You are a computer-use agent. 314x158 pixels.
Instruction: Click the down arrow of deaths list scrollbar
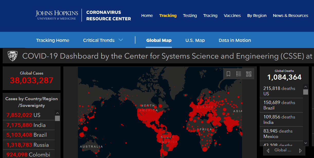306,143
